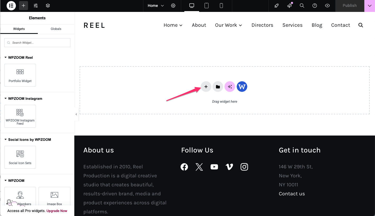This screenshot has width=375, height=216.
Task: Click the blue W starter icon
Action: point(242,87)
